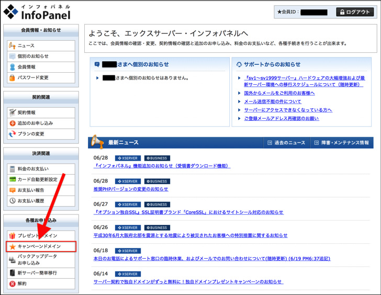The image size is (381, 295).
Task: Open 個別のお知らせ in the sidebar
Action: click(x=41, y=56)
